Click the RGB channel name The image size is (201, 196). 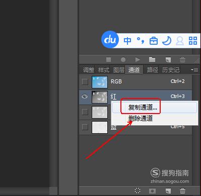116,81
